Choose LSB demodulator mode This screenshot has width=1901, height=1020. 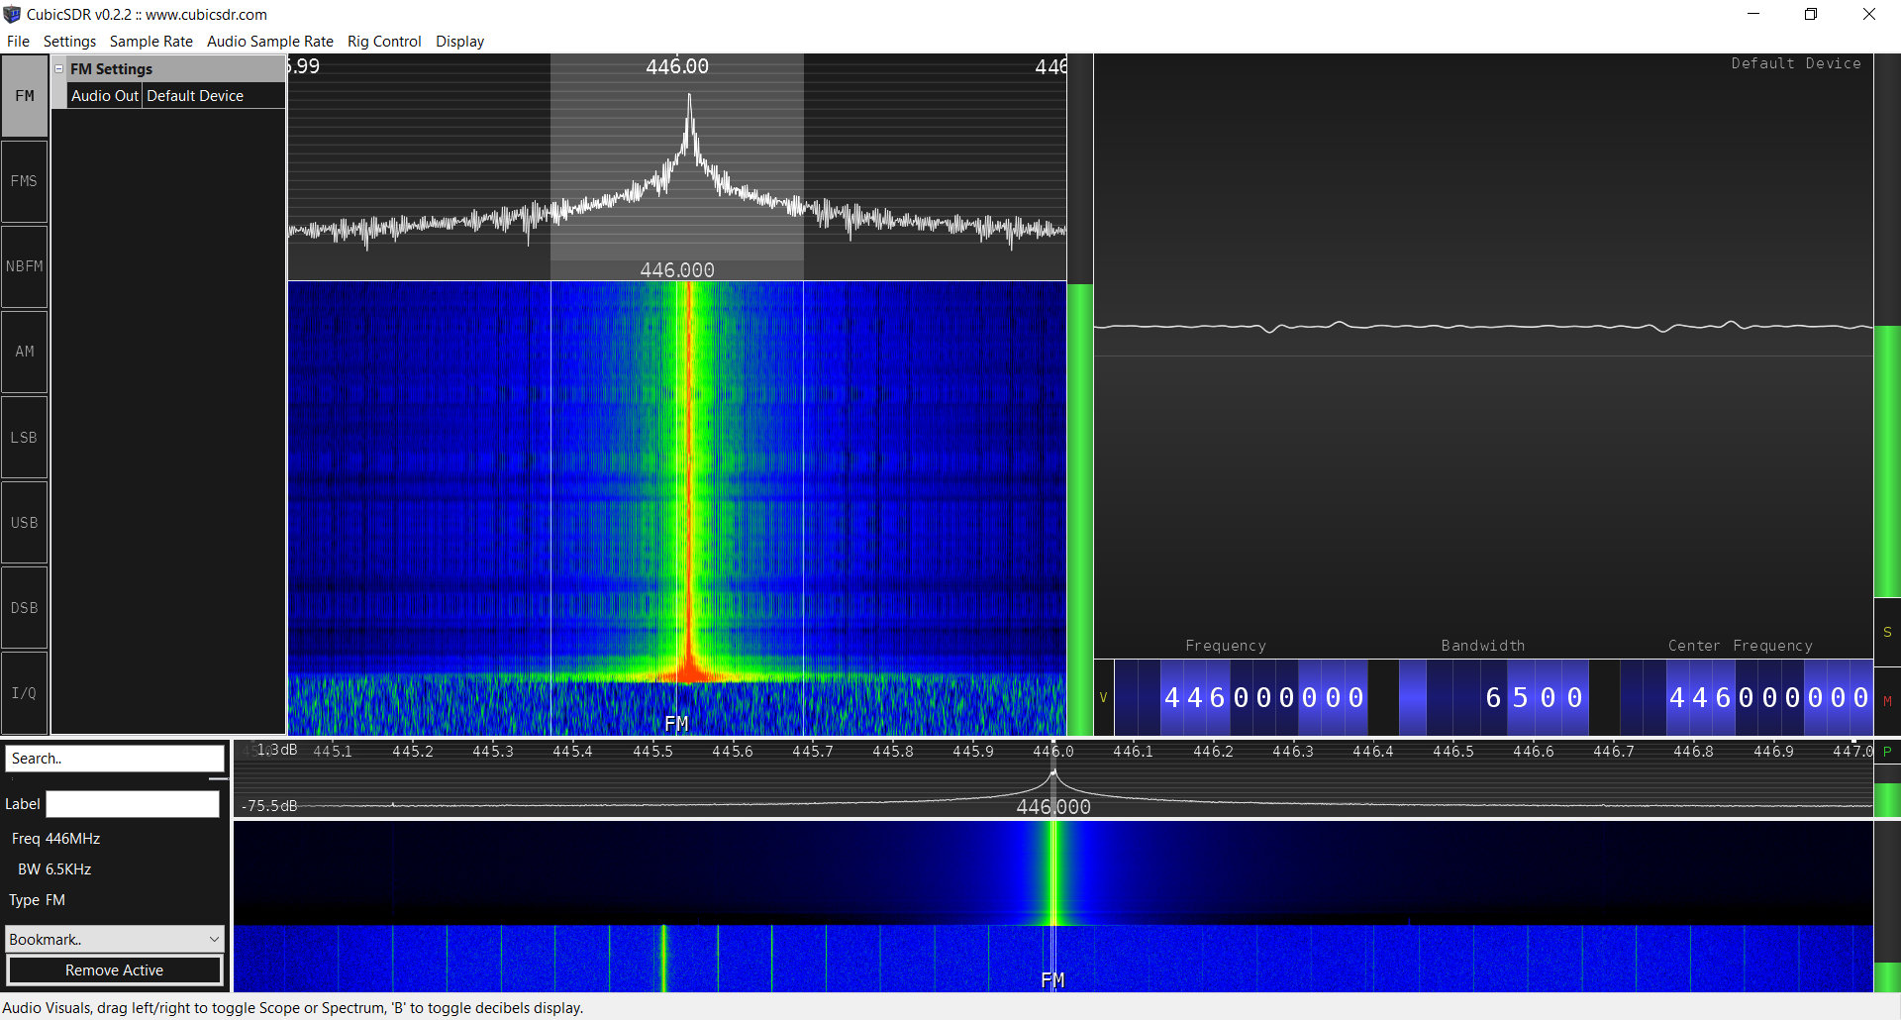tap(24, 437)
